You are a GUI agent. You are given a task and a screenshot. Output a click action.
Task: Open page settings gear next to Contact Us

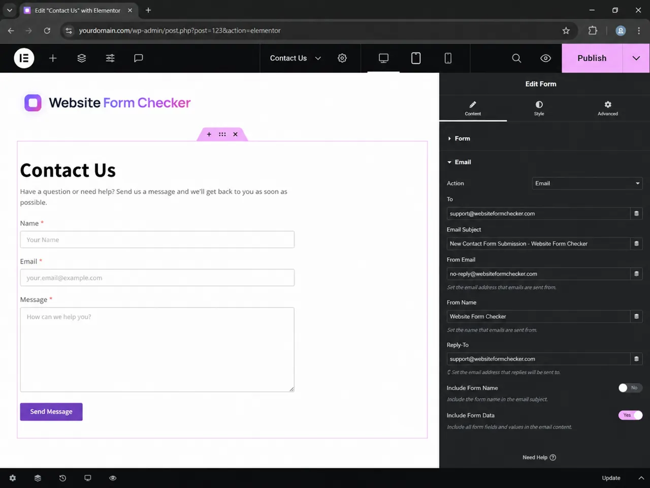click(x=342, y=58)
